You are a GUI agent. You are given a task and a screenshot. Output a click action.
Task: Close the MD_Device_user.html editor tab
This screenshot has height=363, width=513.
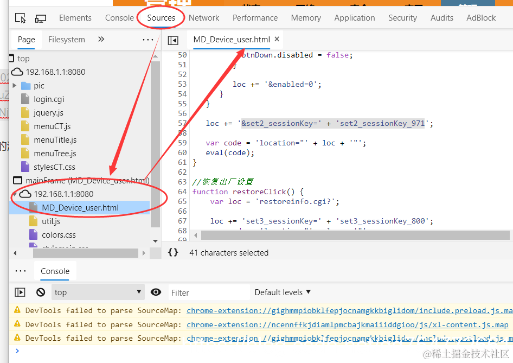tap(277, 39)
